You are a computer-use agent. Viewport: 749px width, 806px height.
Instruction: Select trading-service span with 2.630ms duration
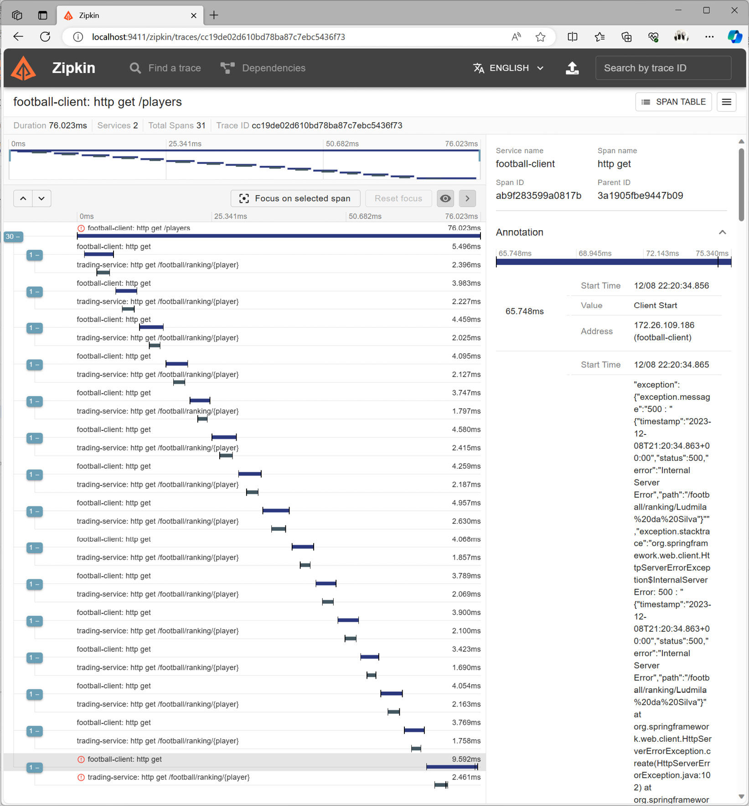279,524
